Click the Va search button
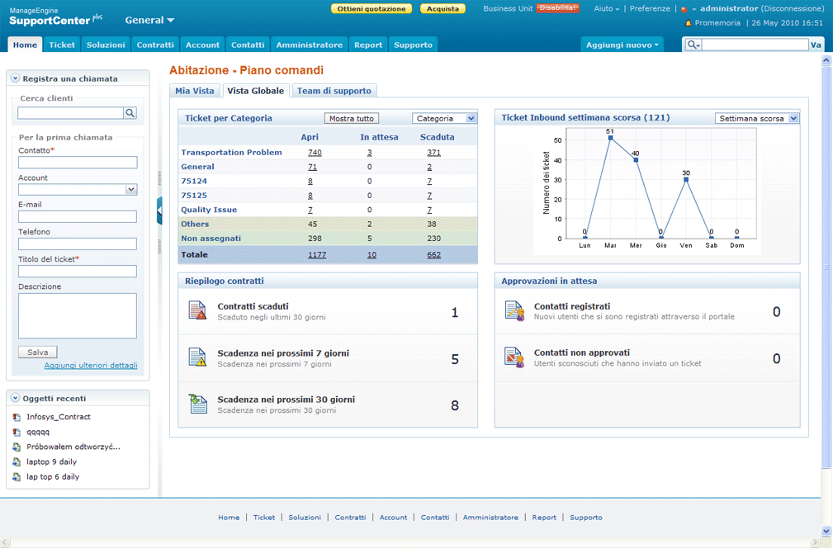Viewport: 833px width, 549px height. (816, 45)
